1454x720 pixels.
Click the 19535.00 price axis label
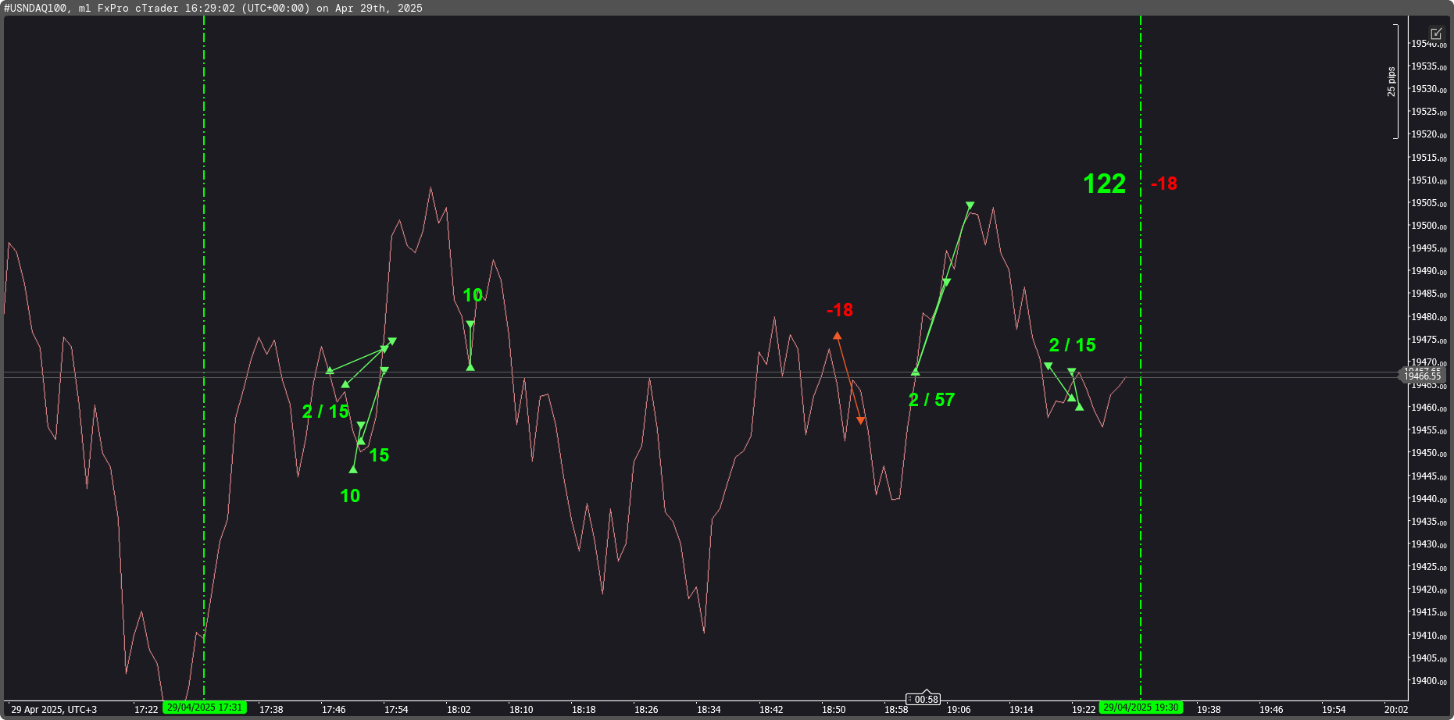coord(1428,66)
